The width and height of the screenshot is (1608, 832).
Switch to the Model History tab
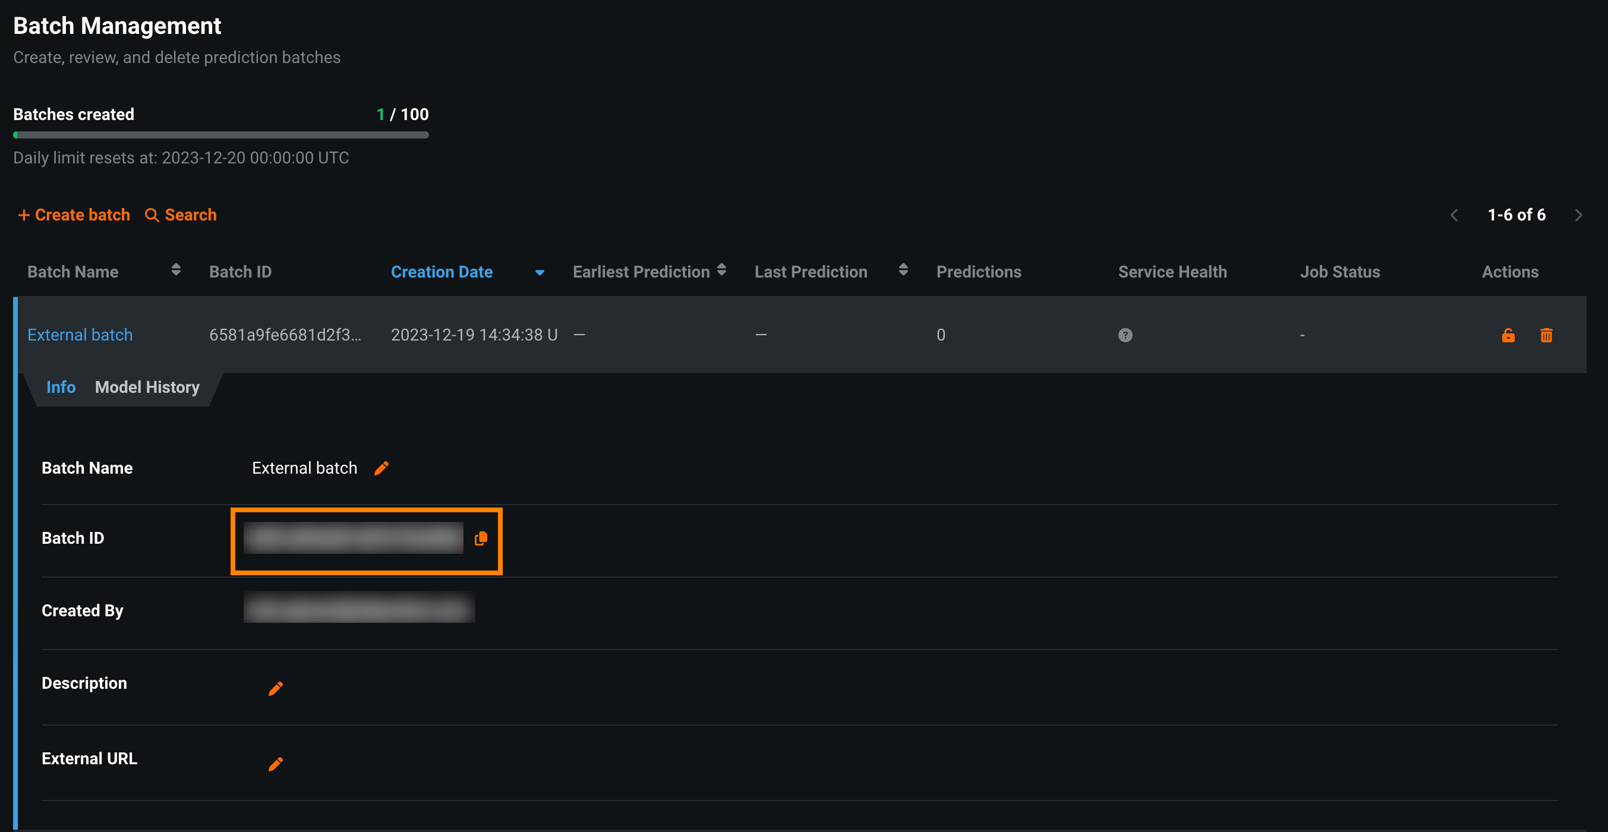(147, 387)
